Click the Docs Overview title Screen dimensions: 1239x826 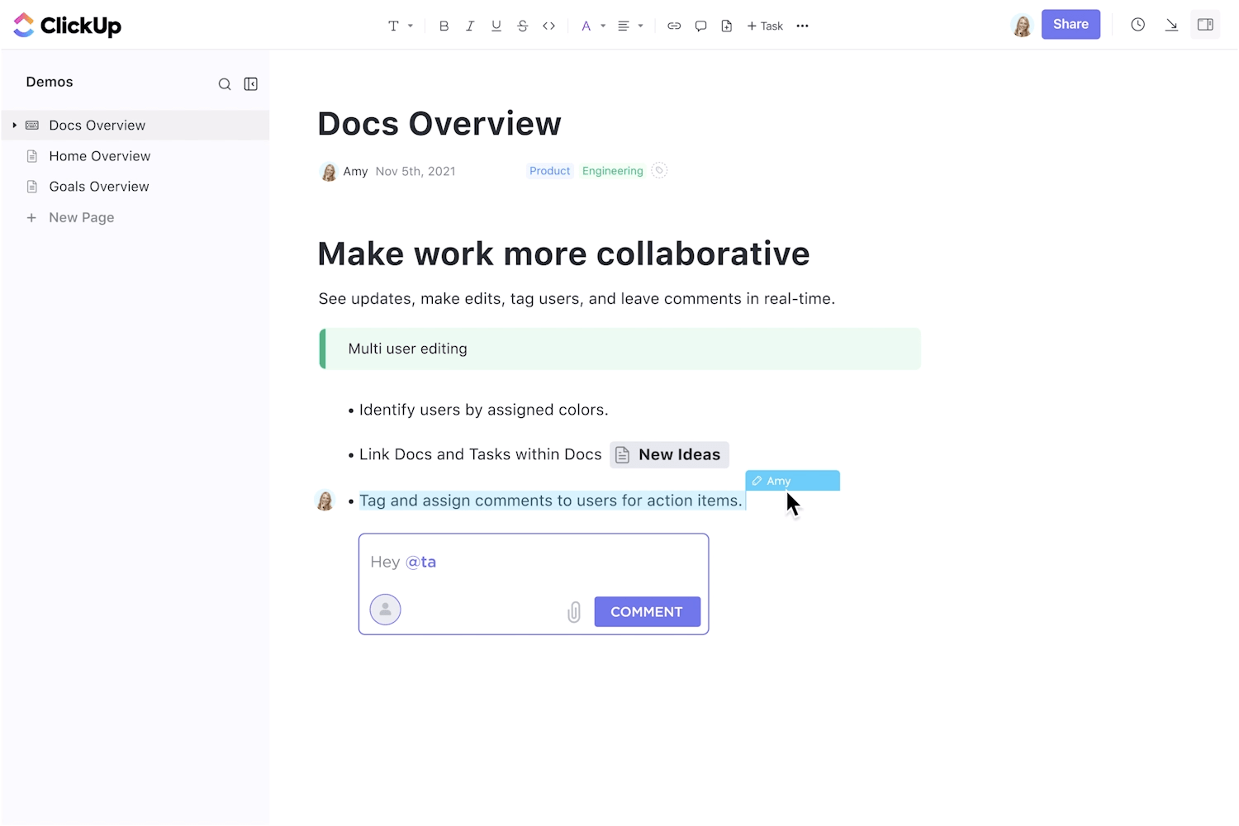coord(439,124)
